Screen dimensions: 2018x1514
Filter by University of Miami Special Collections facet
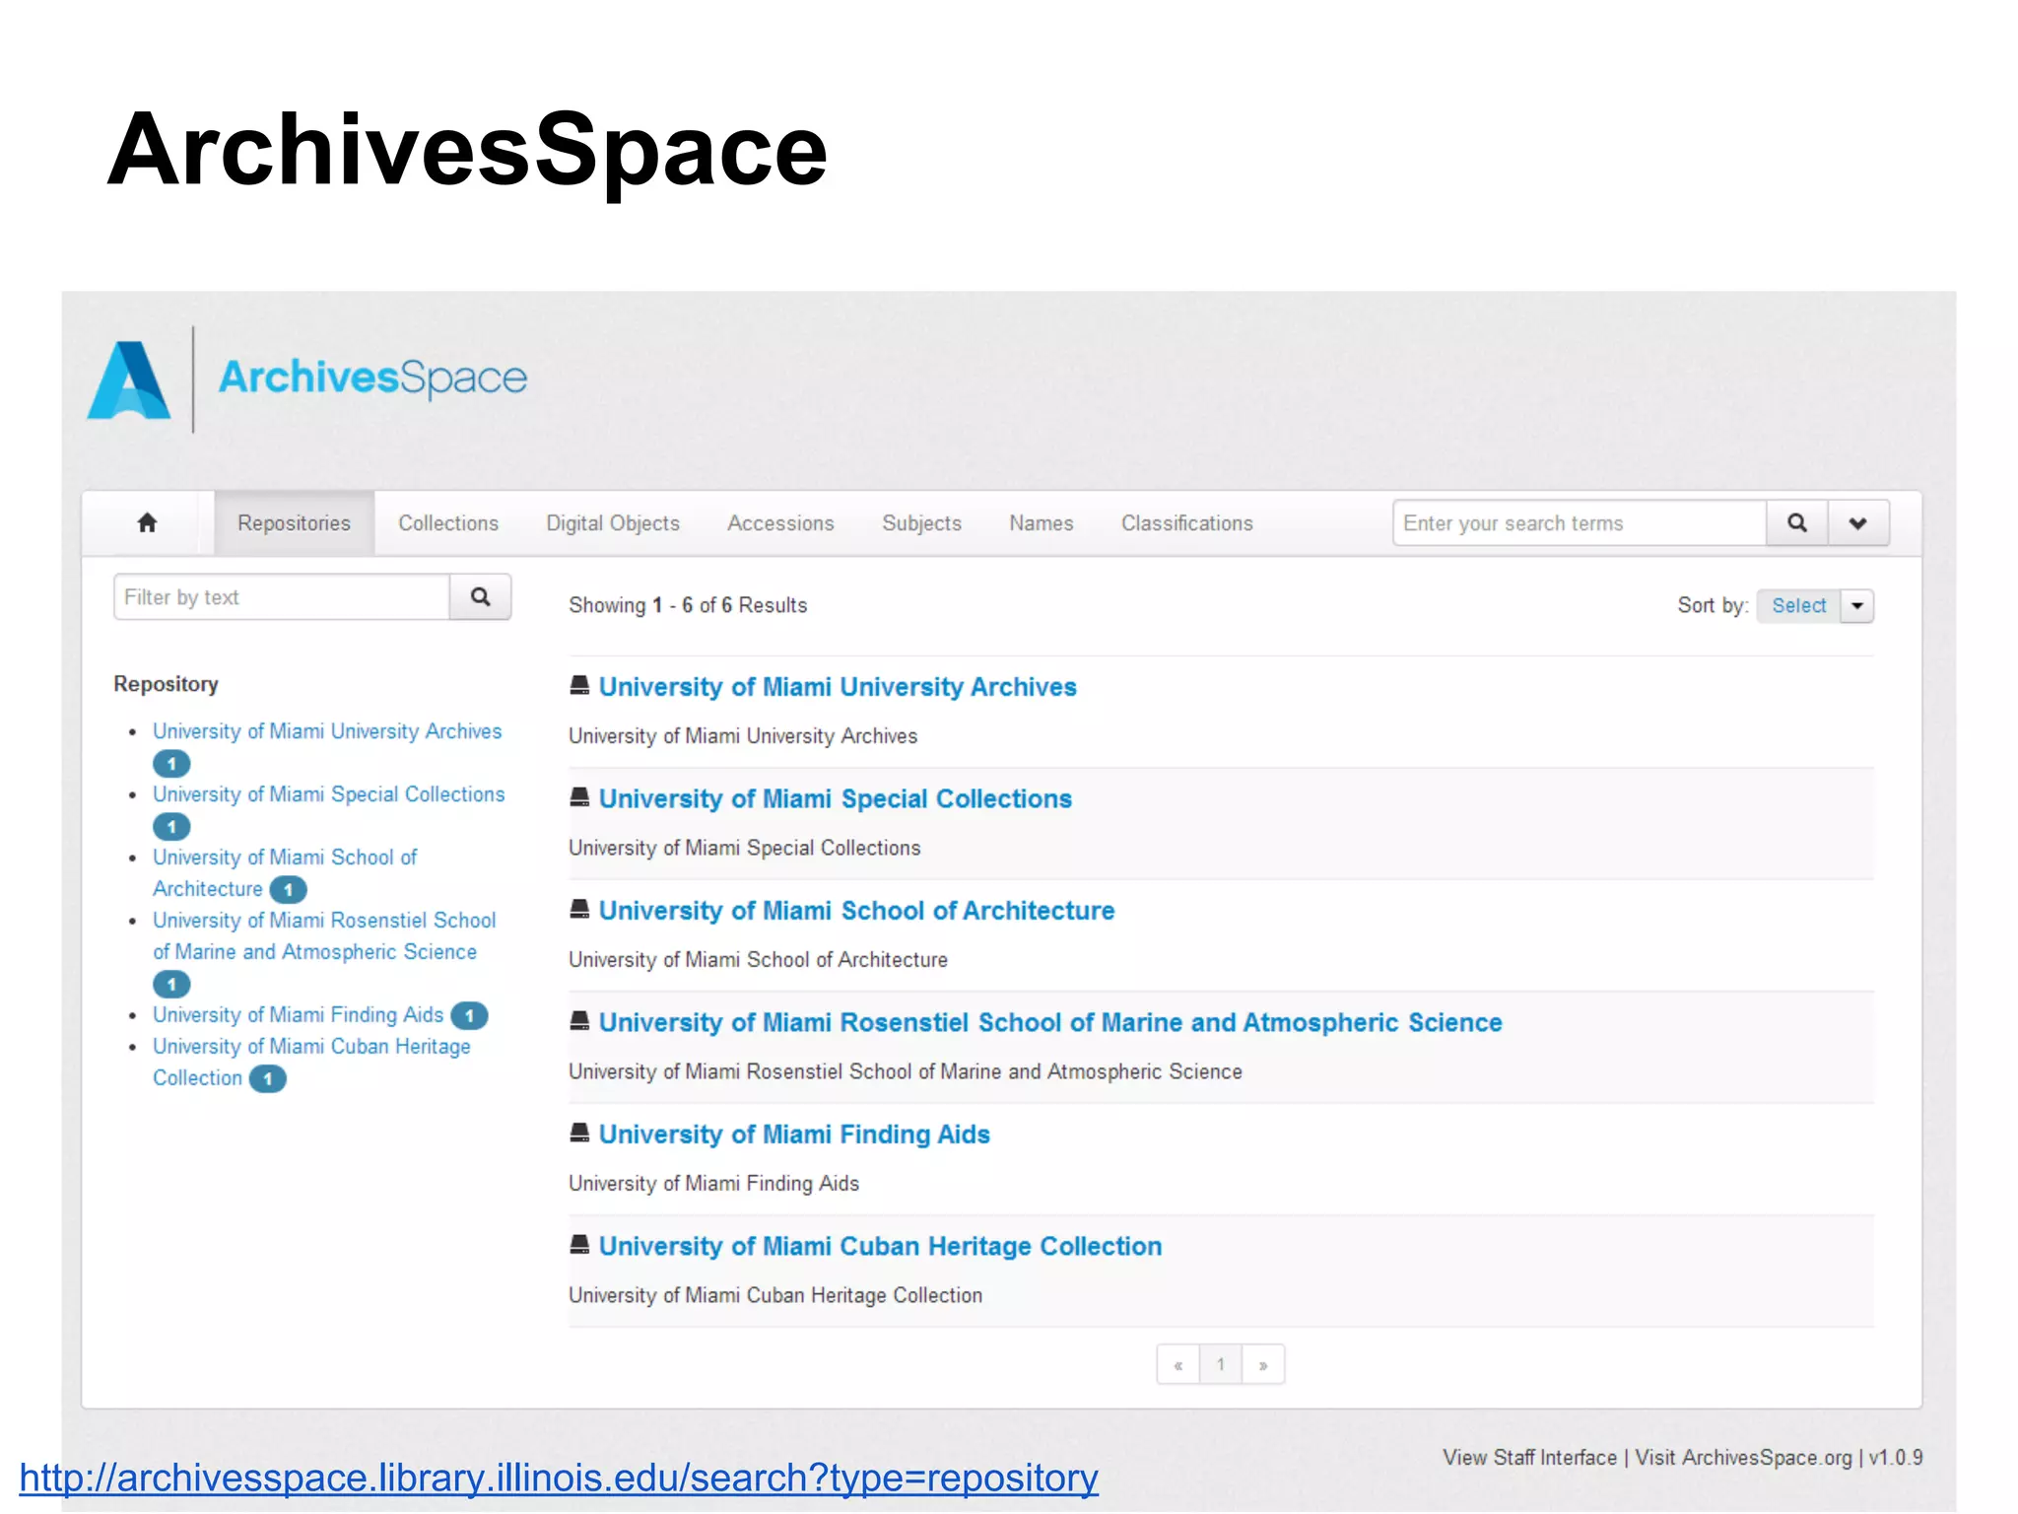click(328, 794)
